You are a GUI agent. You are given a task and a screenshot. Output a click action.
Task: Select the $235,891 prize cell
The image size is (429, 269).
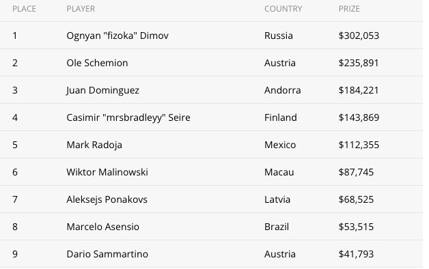(x=359, y=63)
